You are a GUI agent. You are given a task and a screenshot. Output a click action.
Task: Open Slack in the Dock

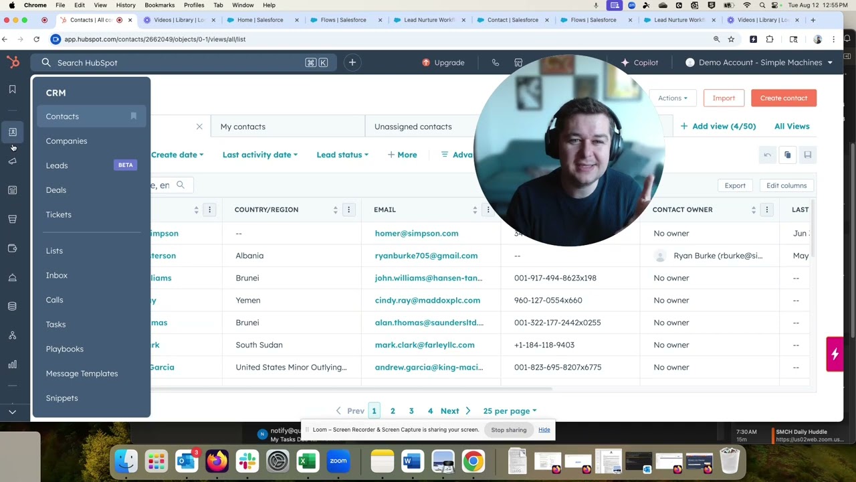[x=247, y=461]
